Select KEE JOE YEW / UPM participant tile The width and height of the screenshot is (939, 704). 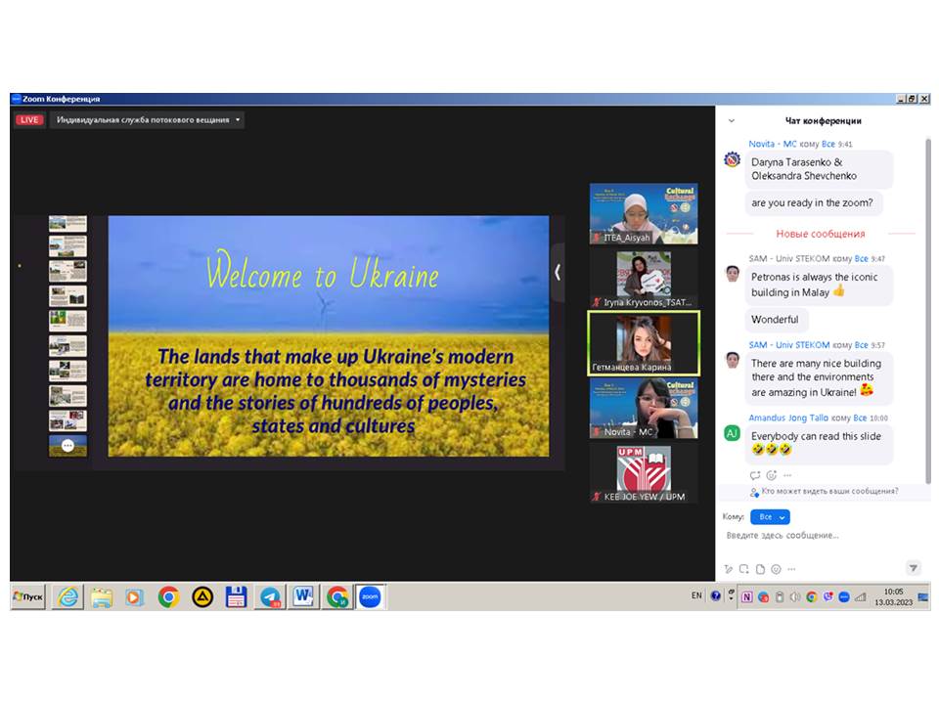[x=644, y=473]
